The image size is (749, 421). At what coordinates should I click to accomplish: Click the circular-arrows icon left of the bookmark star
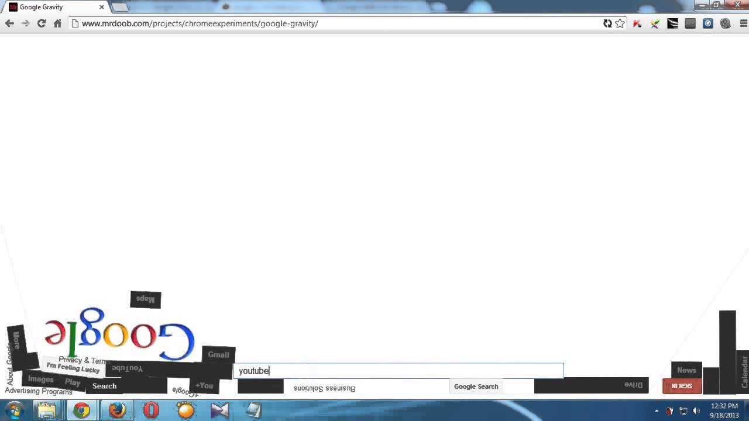pos(607,23)
